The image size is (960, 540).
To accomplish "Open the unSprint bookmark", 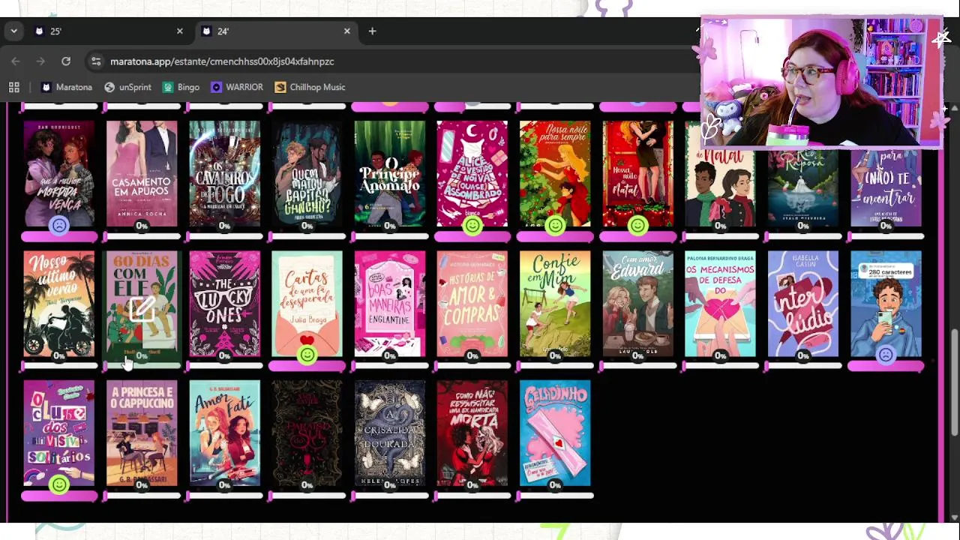I will pyautogui.click(x=127, y=87).
